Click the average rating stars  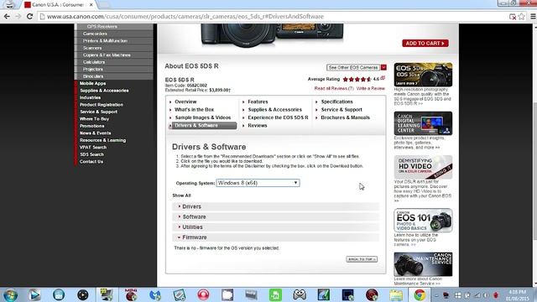(x=357, y=79)
